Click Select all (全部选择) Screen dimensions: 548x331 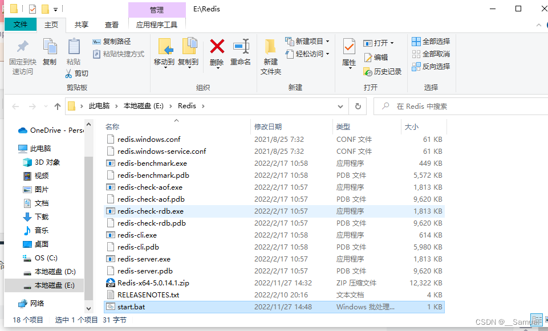pyautogui.click(x=431, y=42)
